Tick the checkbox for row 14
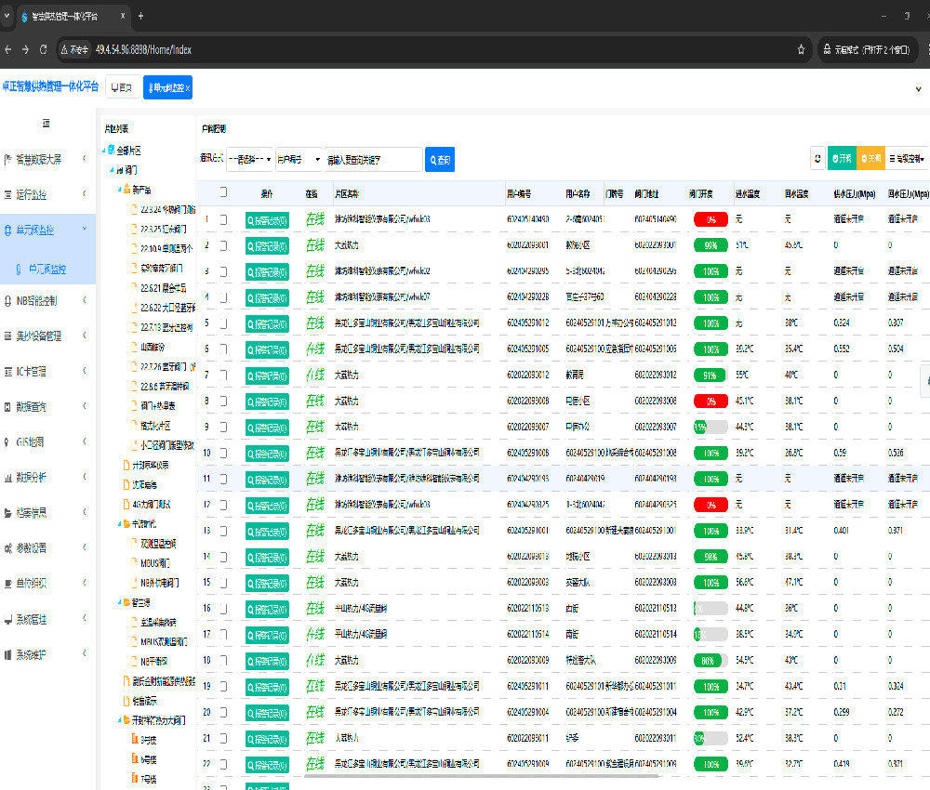 pos(223,557)
